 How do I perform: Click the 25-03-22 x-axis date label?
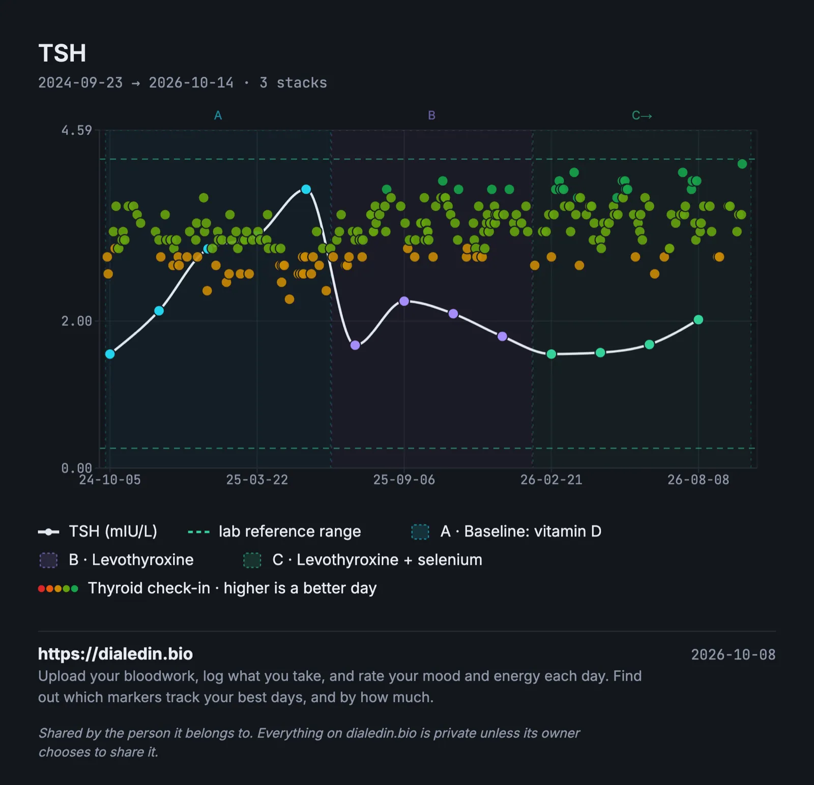(x=257, y=480)
